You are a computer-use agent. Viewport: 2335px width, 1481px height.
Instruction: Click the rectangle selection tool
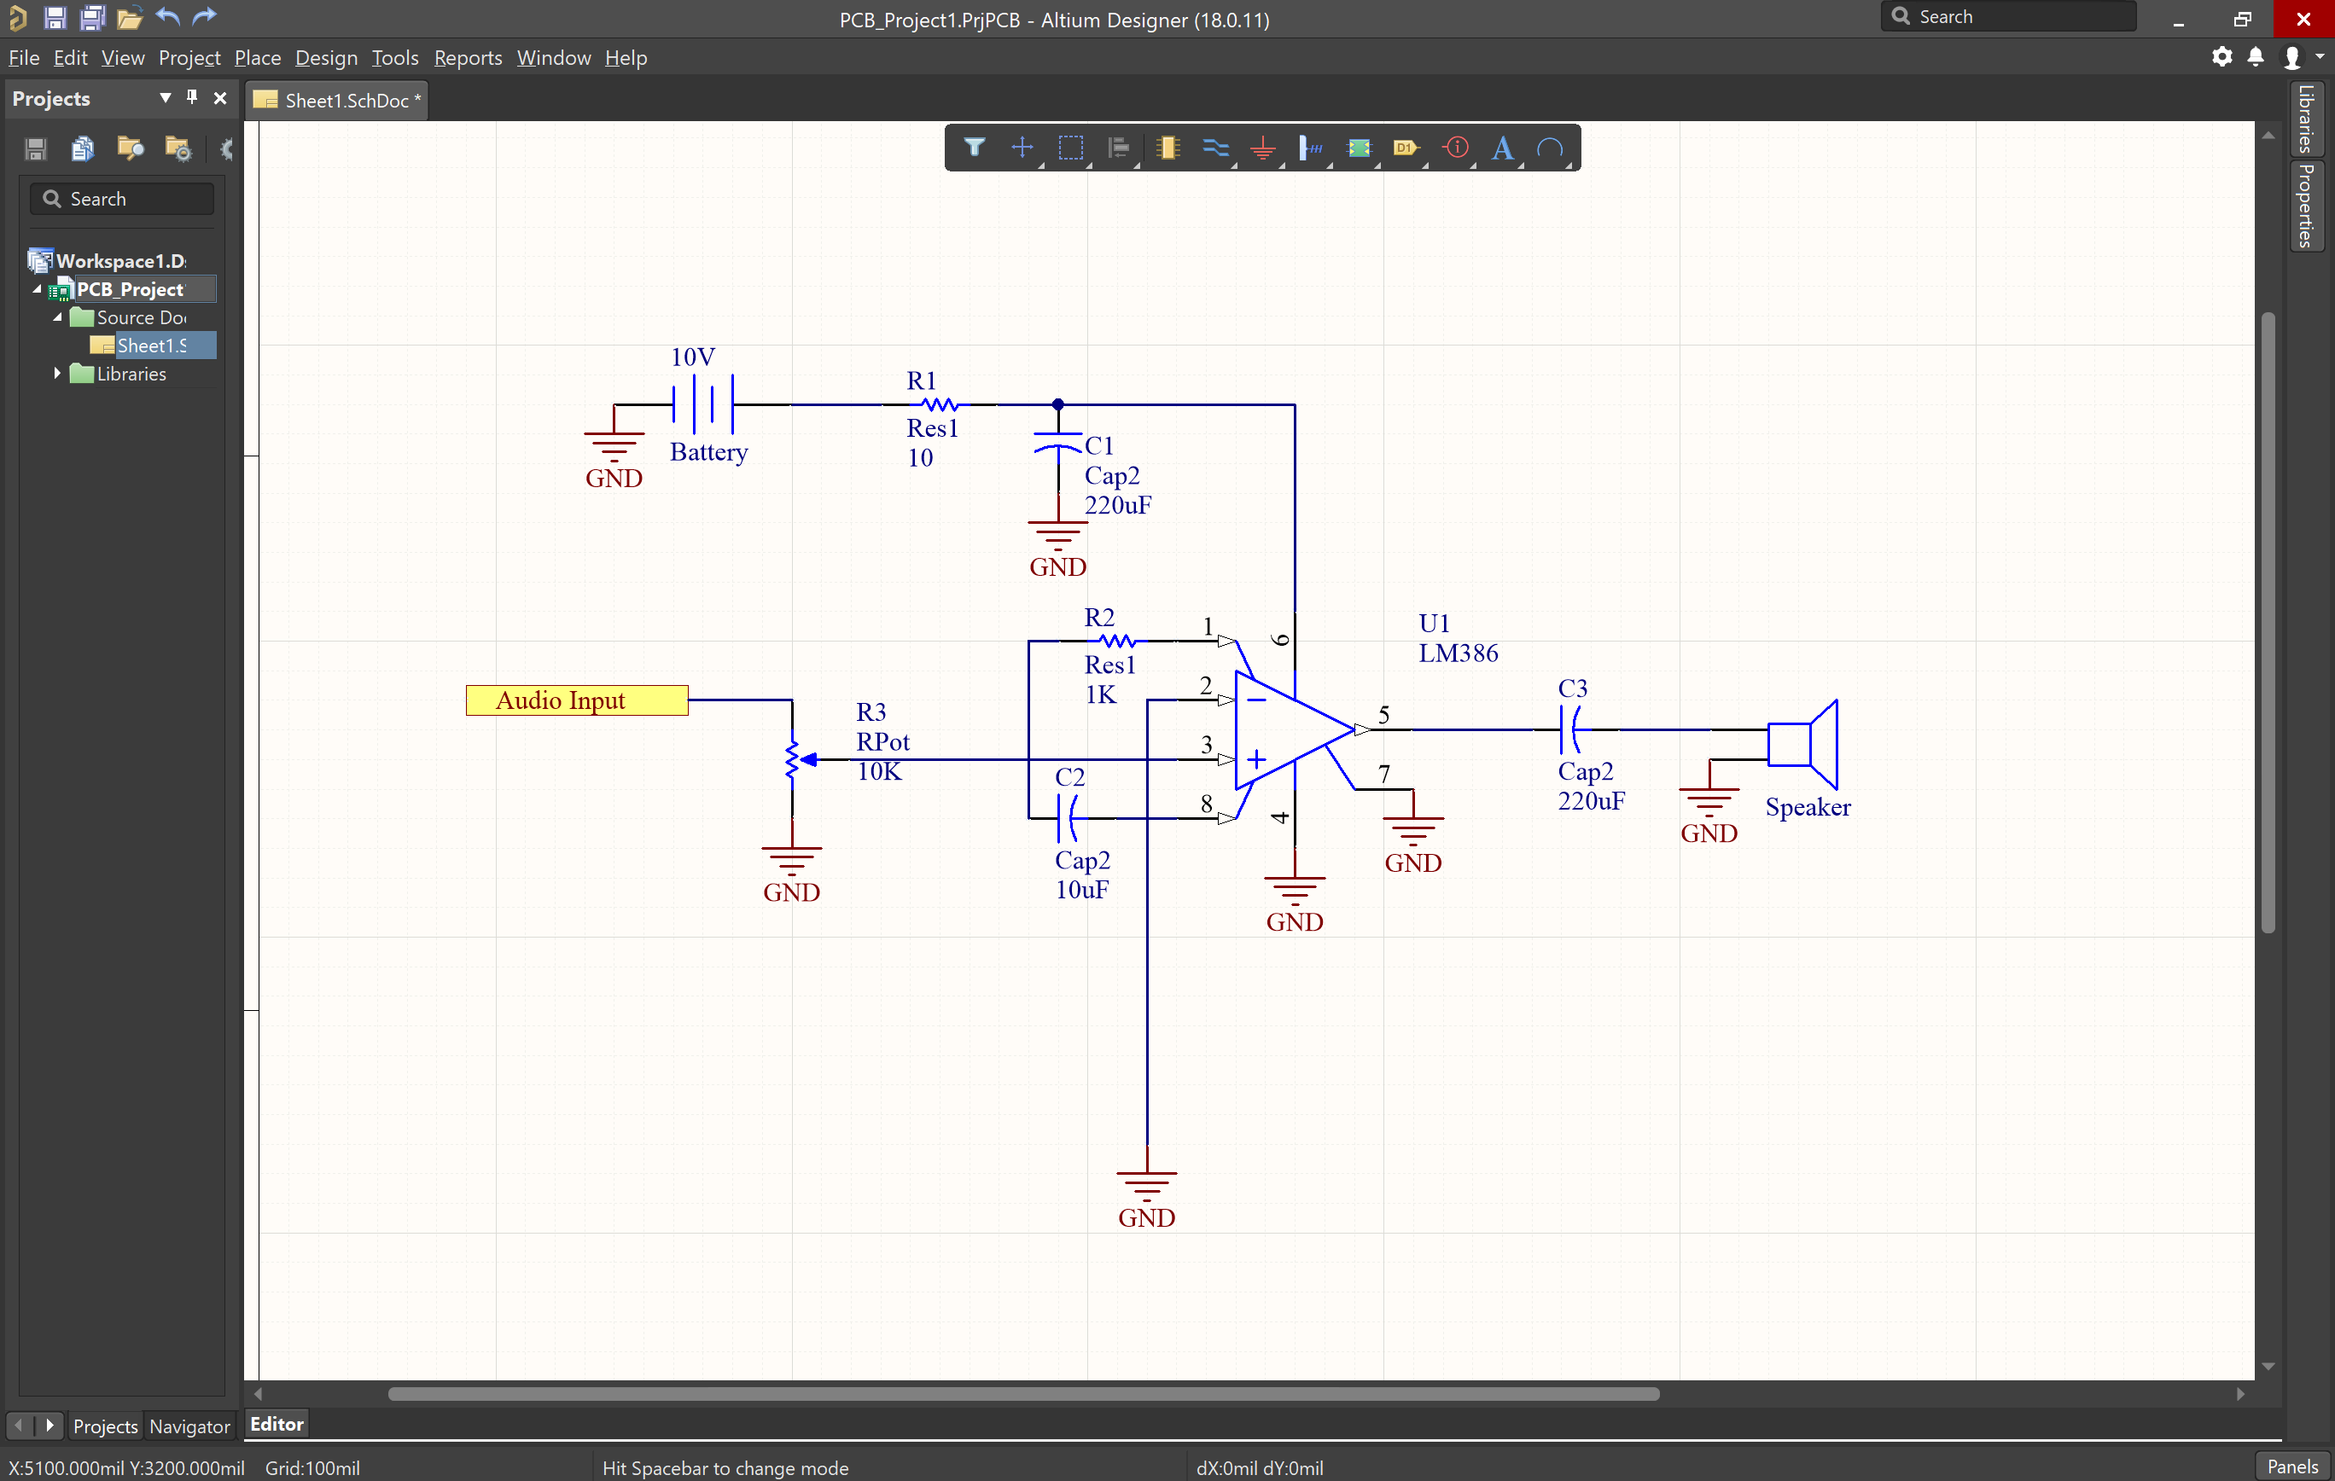pos(1067,148)
